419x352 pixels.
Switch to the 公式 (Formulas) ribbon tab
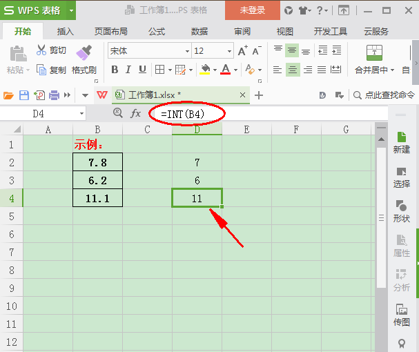pyautogui.click(x=157, y=32)
